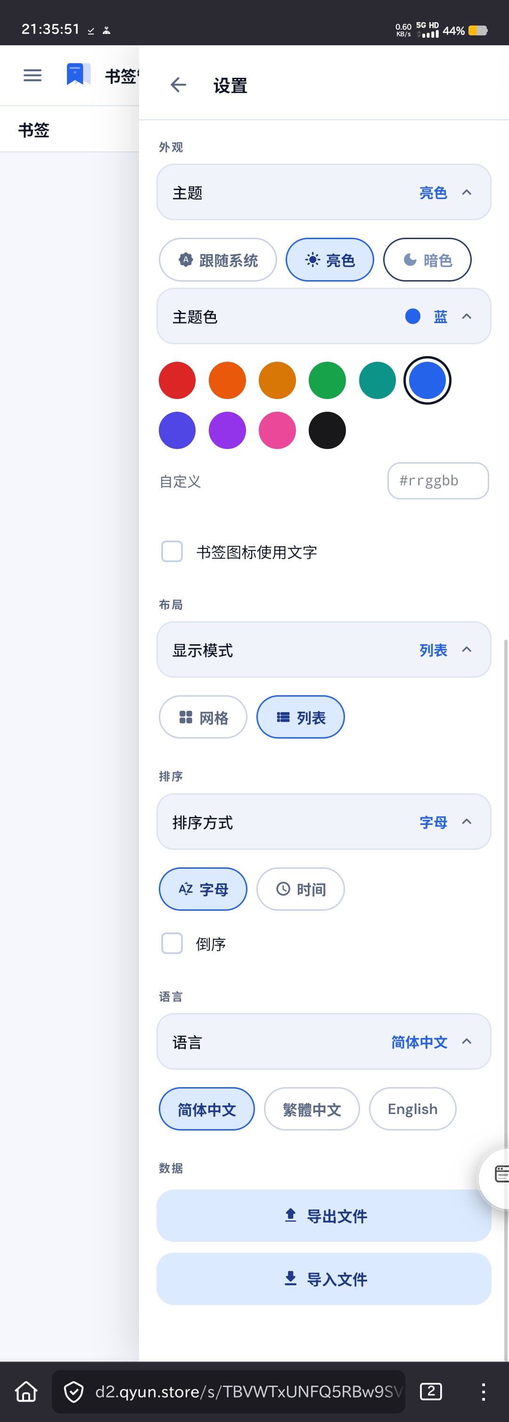
Task: Collapse the theme (主题) section
Action: coord(467,192)
